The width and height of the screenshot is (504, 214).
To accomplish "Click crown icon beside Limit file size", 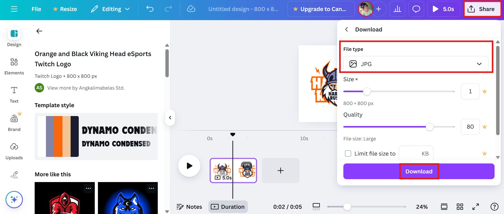I will click(485, 153).
